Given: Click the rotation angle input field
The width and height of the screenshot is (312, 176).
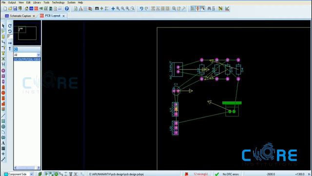Looking at the screenshot, I should (10, 37).
